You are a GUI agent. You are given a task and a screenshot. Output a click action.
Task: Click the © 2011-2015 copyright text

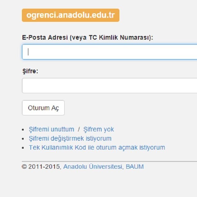click(x=41, y=167)
